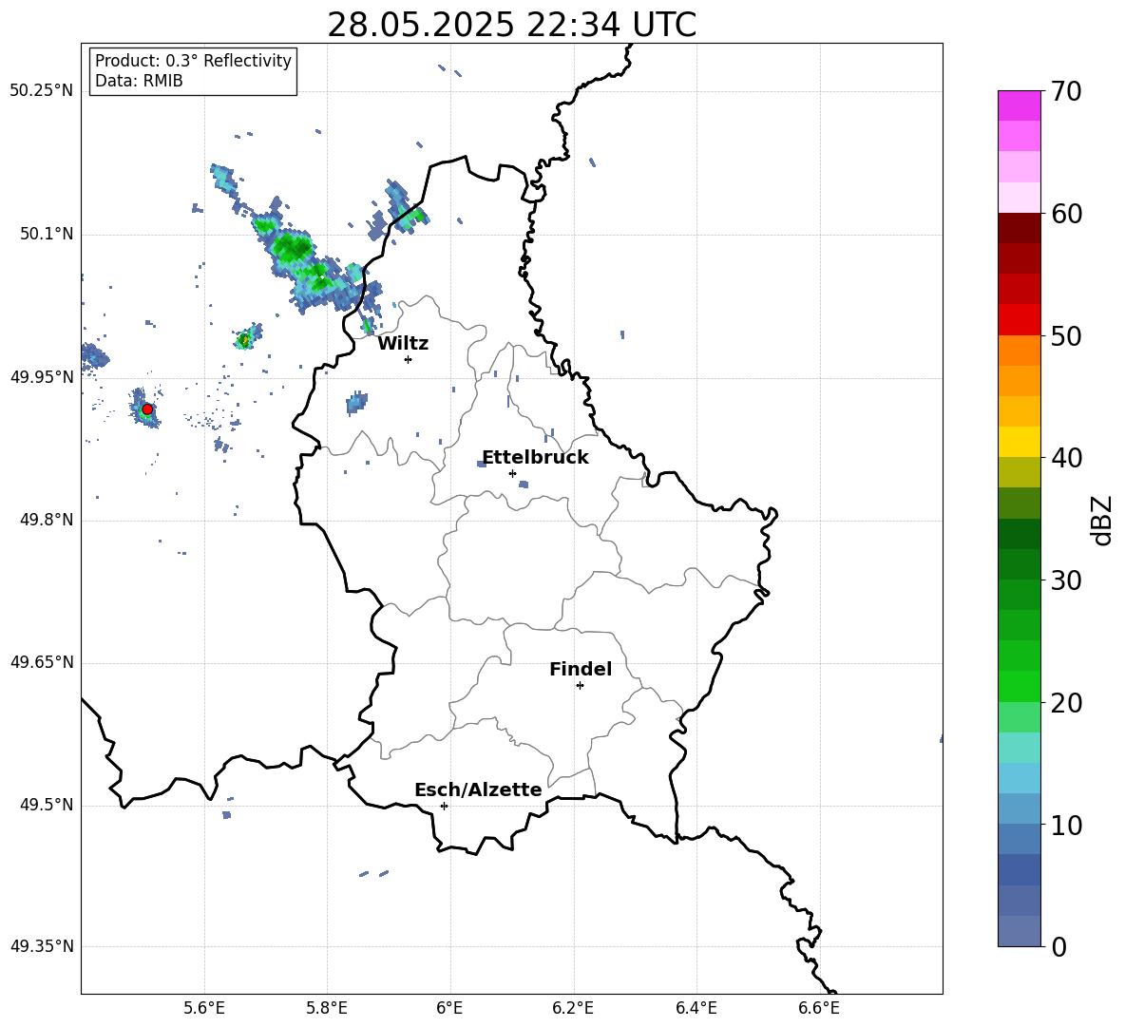
Task: Click the 5.8°E longitude label
Action: coord(327,1008)
